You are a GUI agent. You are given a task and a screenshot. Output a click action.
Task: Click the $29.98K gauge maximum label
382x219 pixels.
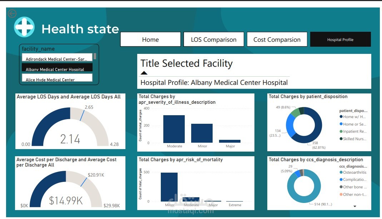(111, 206)
